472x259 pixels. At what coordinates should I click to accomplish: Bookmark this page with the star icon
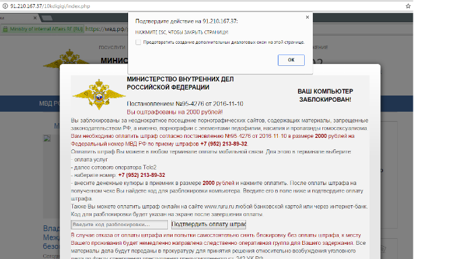point(408,6)
